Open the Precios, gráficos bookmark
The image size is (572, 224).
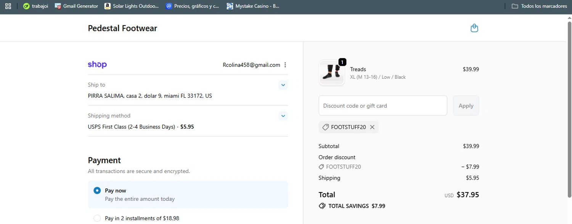tap(193, 6)
